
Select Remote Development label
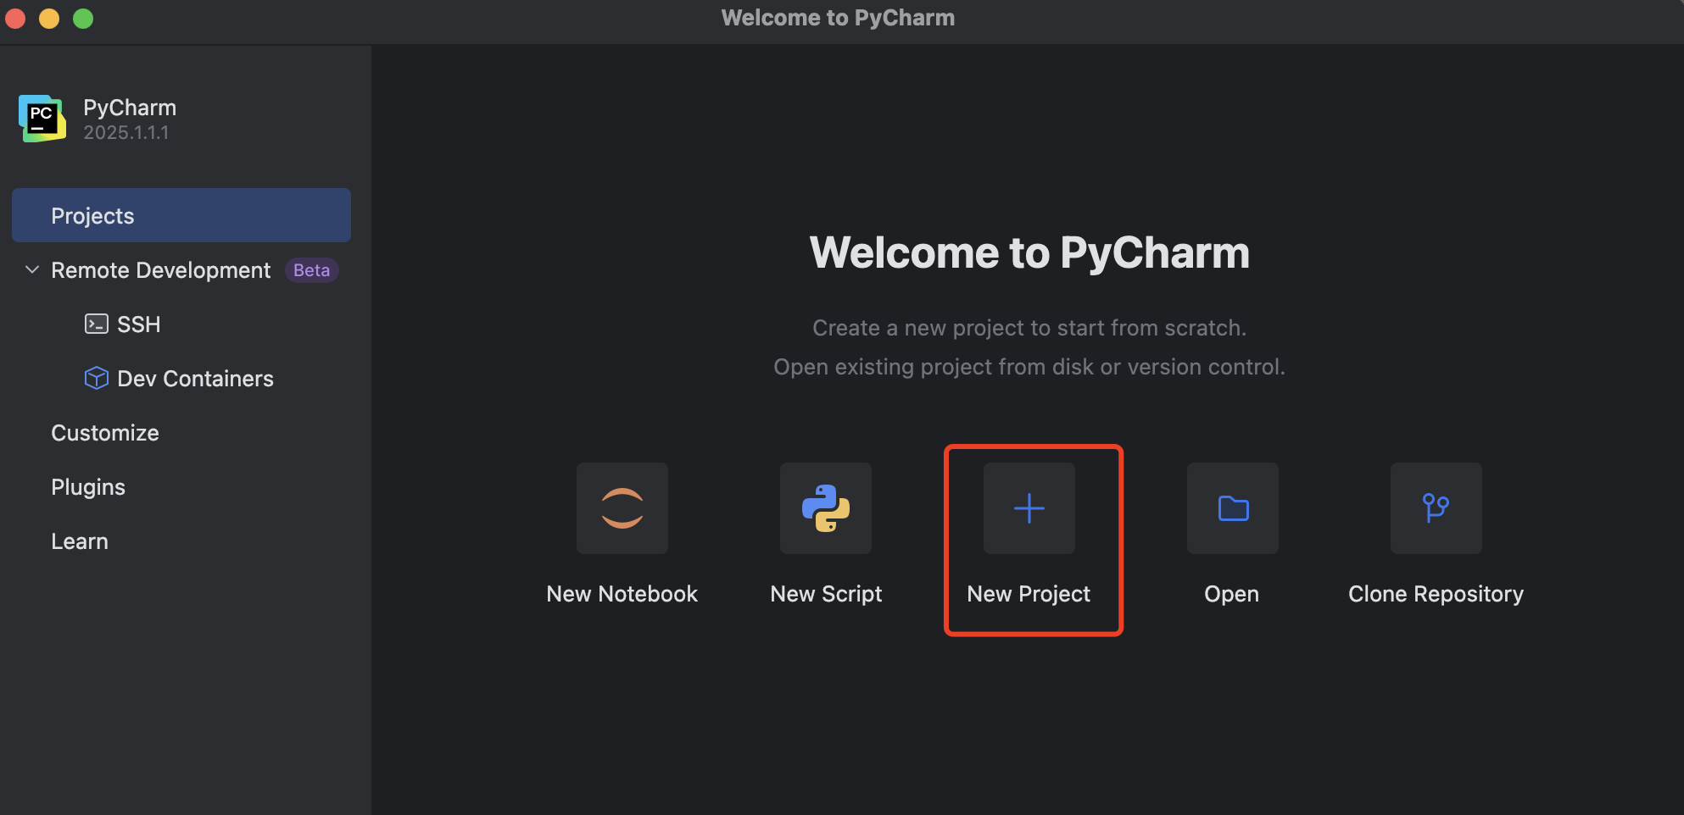[x=161, y=270]
